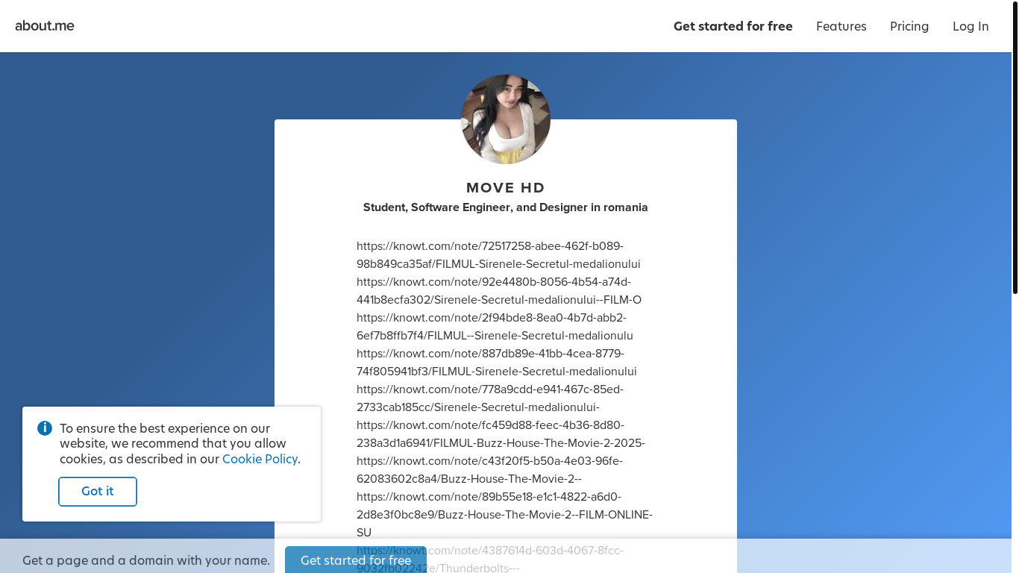The height and width of the screenshot is (573, 1019).
Task: Click 'Get a page and a domain' banner text
Action: coord(146,560)
